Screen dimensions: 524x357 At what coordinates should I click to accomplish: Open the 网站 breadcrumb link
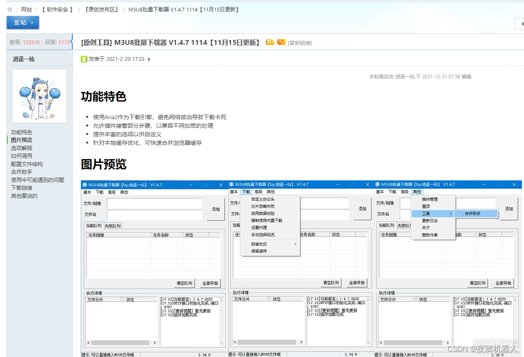point(27,9)
